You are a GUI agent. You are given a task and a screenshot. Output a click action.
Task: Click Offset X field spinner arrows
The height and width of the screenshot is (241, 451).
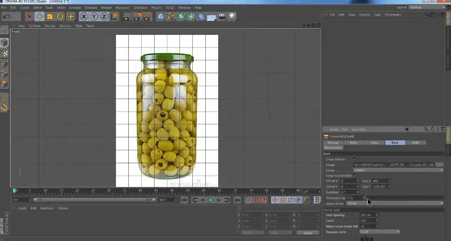358,181
